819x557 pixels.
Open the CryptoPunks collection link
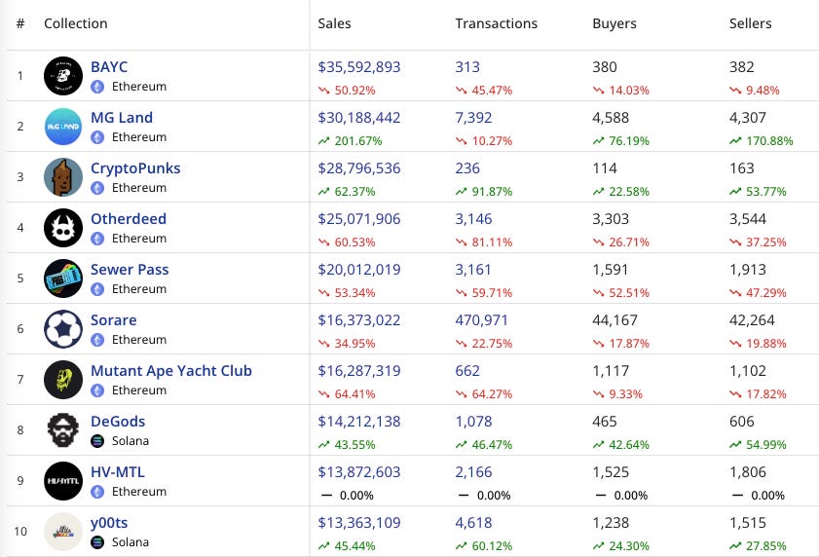(135, 168)
